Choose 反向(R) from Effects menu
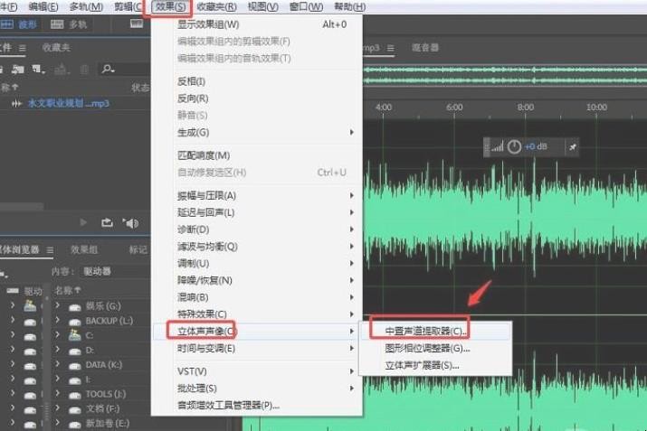Image resolution: width=647 pixels, height=431 pixels. tap(257, 98)
